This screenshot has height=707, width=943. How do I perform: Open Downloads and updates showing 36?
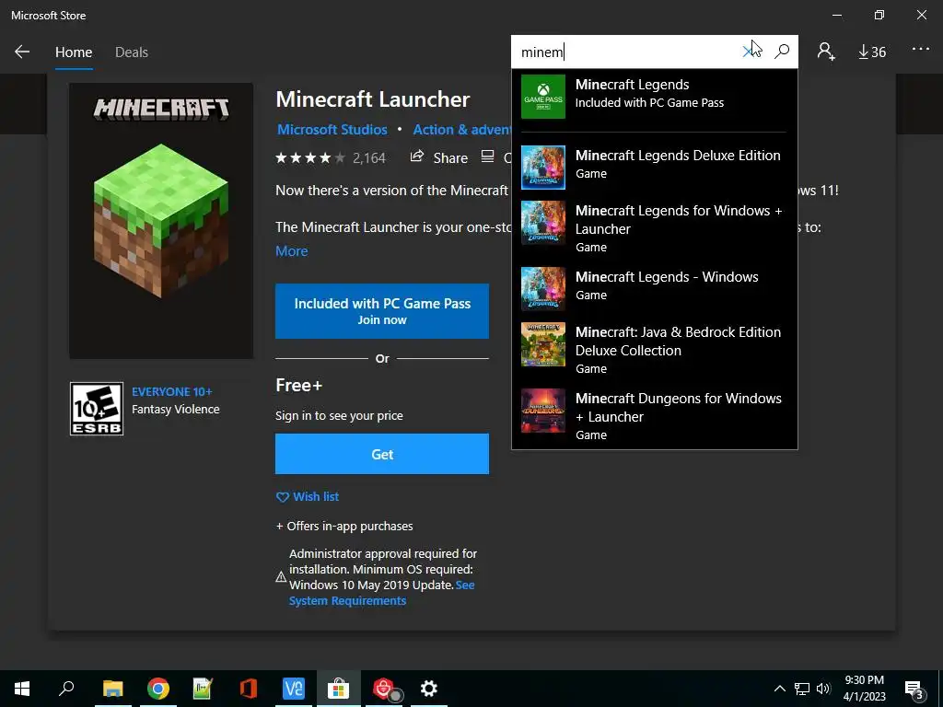pyautogui.click(x=871, y=52)
